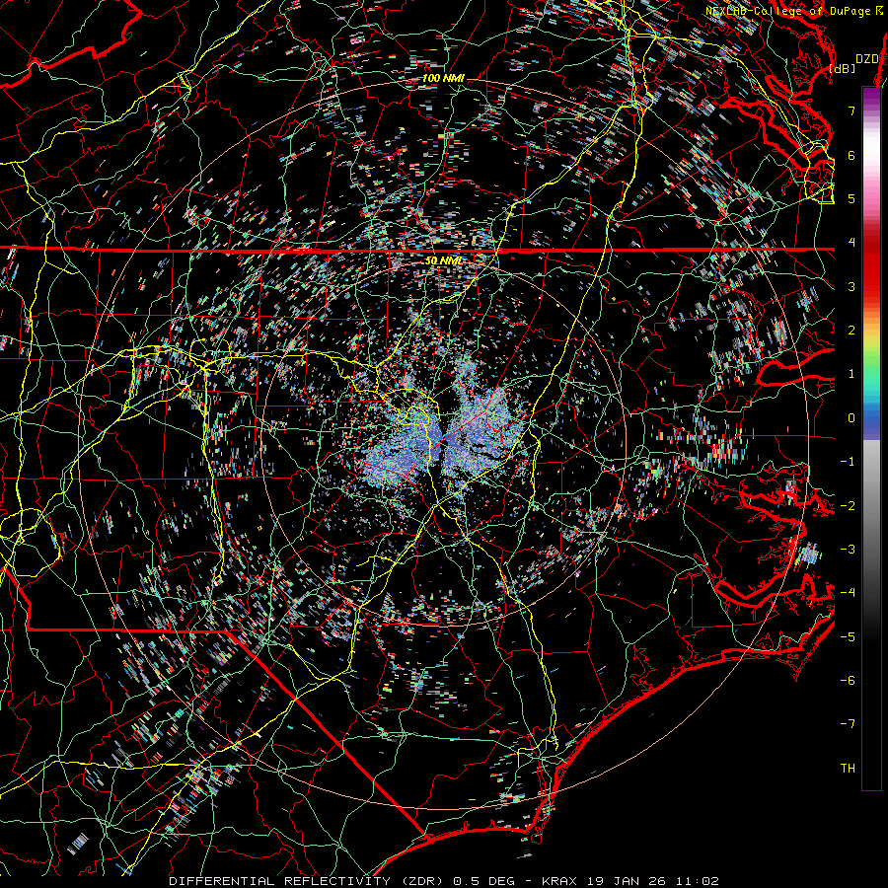Click the 2 dB value on the color scale
This screenshot has height=888, width=888.
tap(851, 331)
